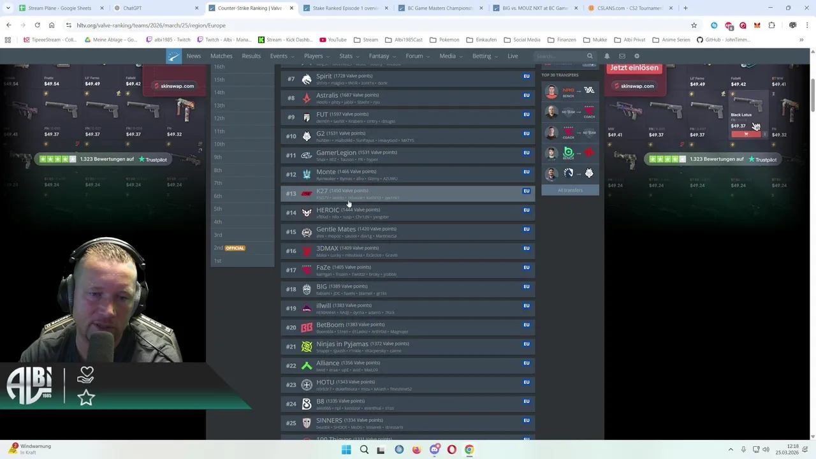Open the HLTV inbox envelope icon

pos(622,56)
